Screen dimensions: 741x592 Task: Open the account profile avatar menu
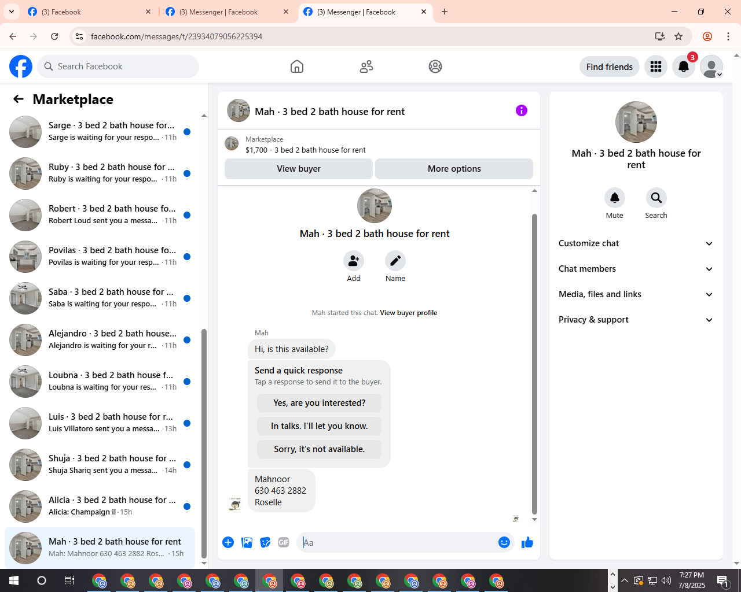(711, 66)
